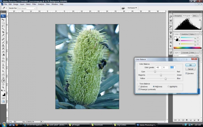Select the Move tool
The height and width of the screenshot is (127, 203).
3,20
